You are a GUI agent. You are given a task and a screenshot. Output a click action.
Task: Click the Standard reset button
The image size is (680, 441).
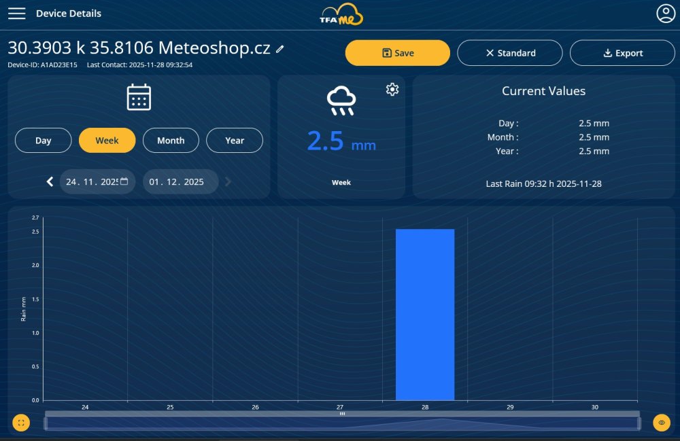[509, 53]
